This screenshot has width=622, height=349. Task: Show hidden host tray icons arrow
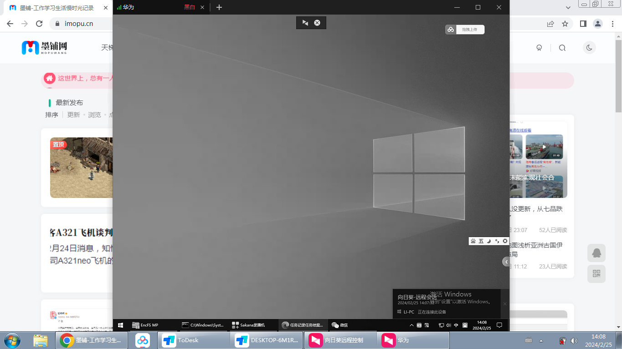click(541, 340)
